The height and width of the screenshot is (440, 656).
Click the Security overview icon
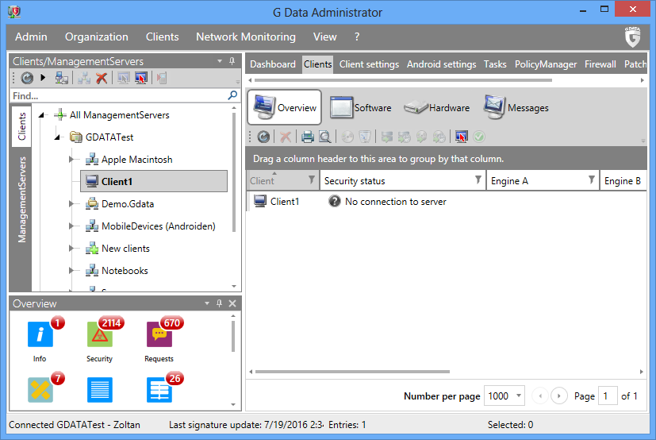coord(99,335)
